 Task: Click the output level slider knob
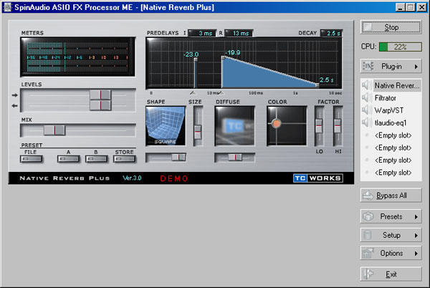(100, 105)
